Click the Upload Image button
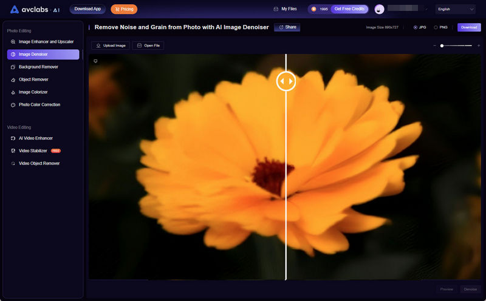Screen dimensions: 486x301 [x=110, y=46]
